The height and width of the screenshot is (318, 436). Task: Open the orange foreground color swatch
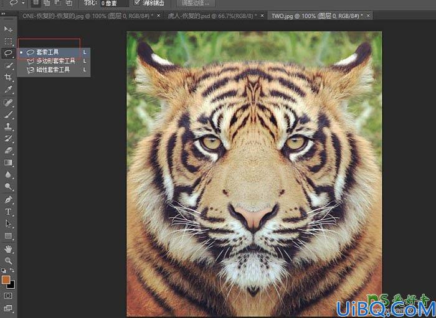pos(6,279)
